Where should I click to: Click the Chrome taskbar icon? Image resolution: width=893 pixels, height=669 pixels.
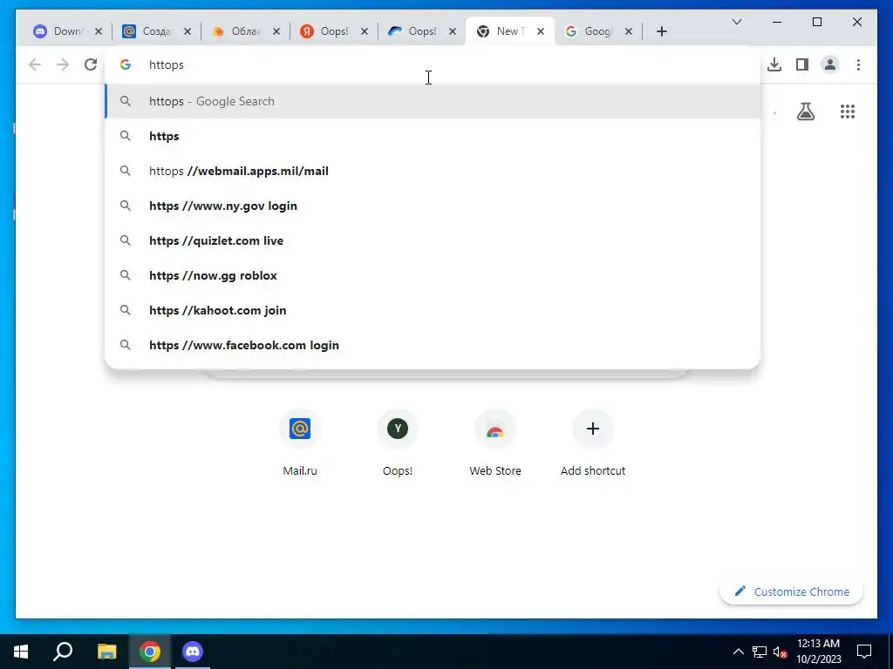pyautogui.click(x=150, y=652)
